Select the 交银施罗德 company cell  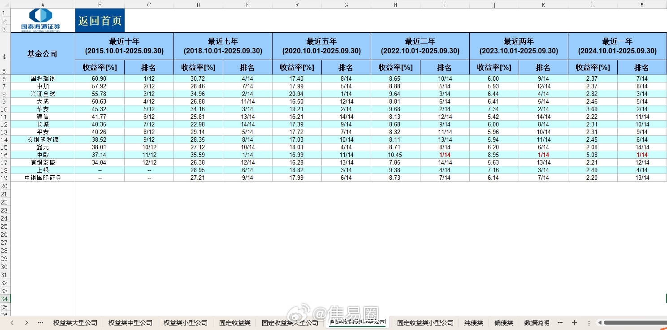point(43,139)
